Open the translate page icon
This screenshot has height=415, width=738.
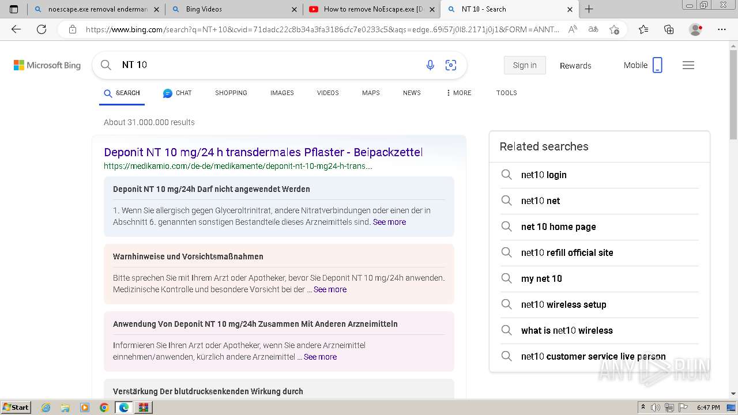point(593,29)
